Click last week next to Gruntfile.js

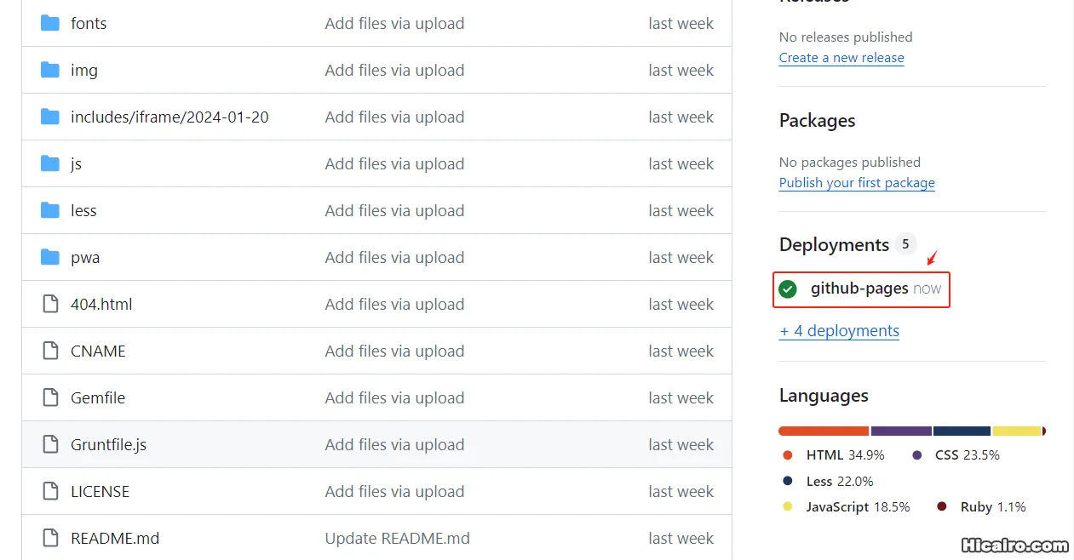click(x=681, y=444)
